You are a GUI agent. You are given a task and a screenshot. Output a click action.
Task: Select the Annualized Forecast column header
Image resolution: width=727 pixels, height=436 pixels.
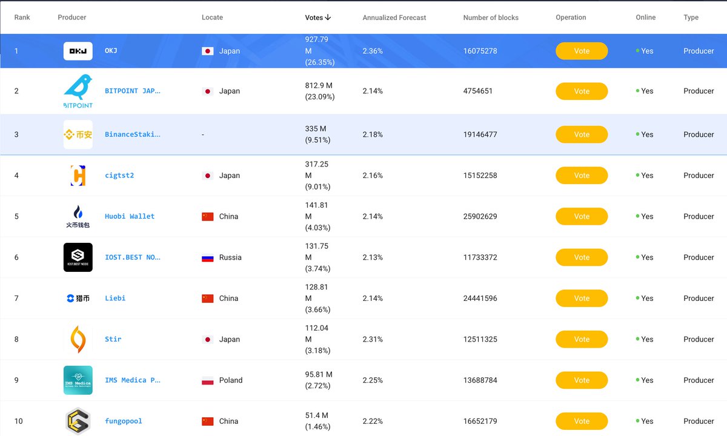tap(394, 18)
